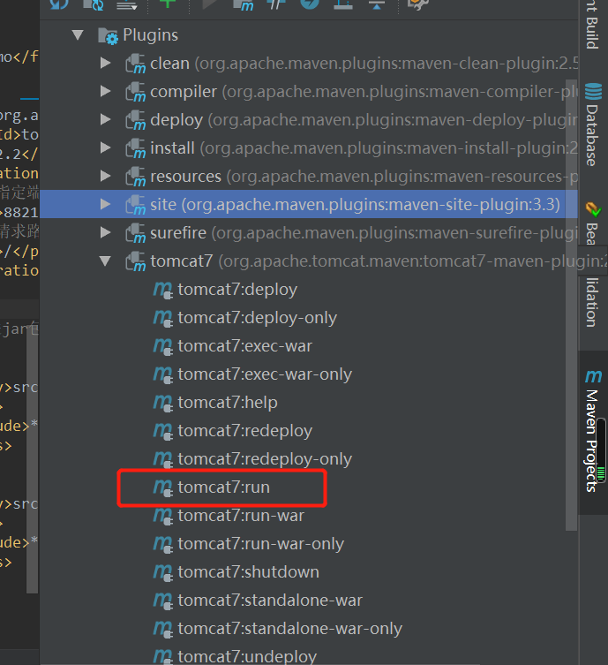Select the tomcat7:deploy-only goal
This screenshot has height=665, width=608.
257,318
